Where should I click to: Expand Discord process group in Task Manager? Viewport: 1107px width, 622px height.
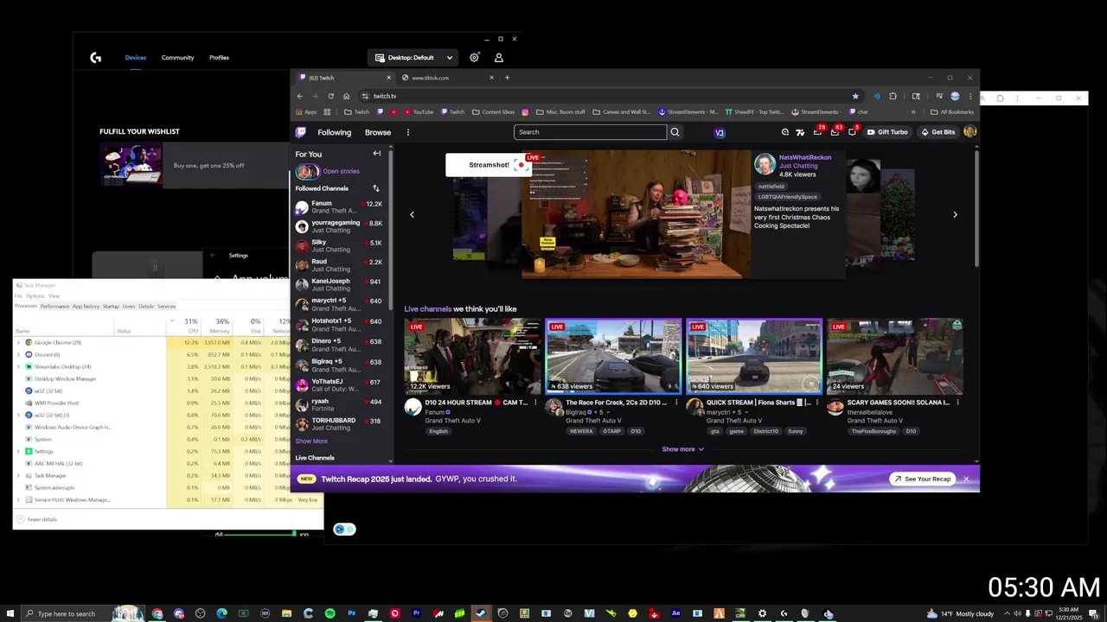point(18,354)
